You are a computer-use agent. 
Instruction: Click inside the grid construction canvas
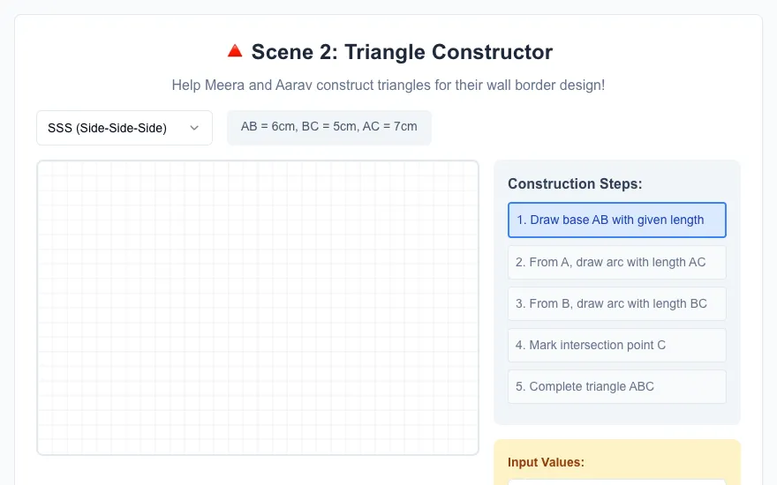pyautogui.click(x=258, y=308)
